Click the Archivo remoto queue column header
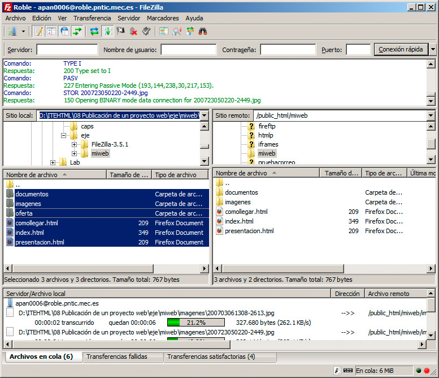This screenshot has height=378, width=439. point(396,293)
